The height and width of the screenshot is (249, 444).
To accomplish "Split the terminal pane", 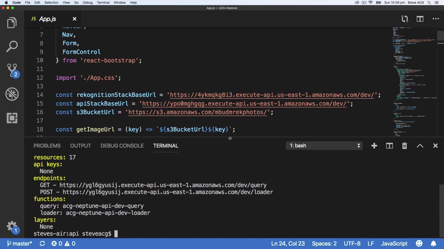I will 389,146.
